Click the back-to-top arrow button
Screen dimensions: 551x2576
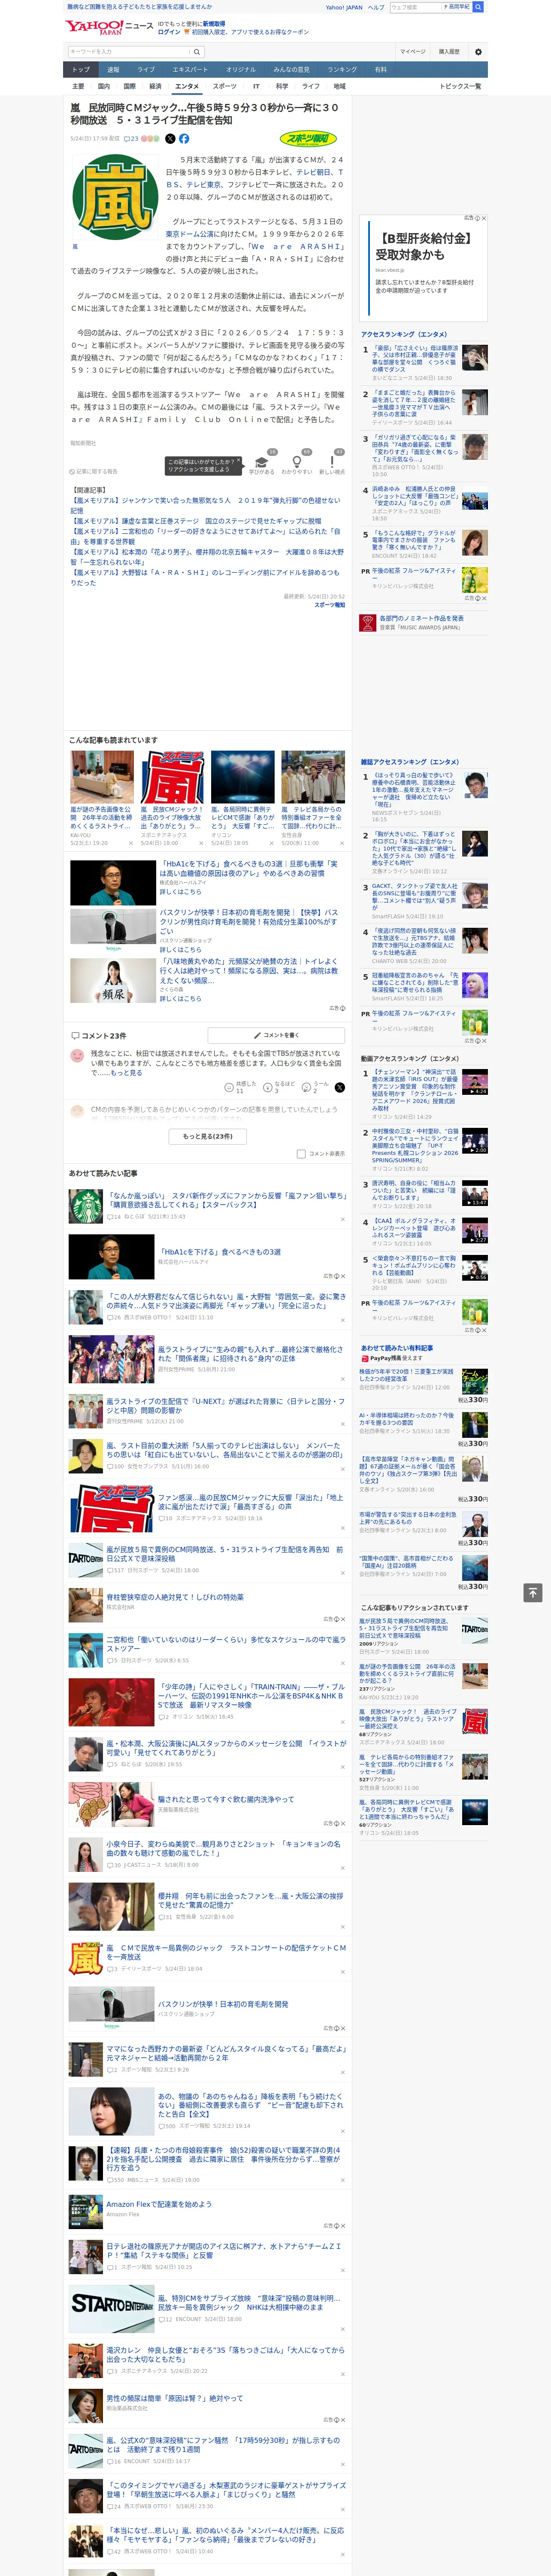(532, 1592)
